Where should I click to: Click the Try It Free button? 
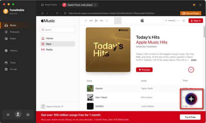[190, 117]
